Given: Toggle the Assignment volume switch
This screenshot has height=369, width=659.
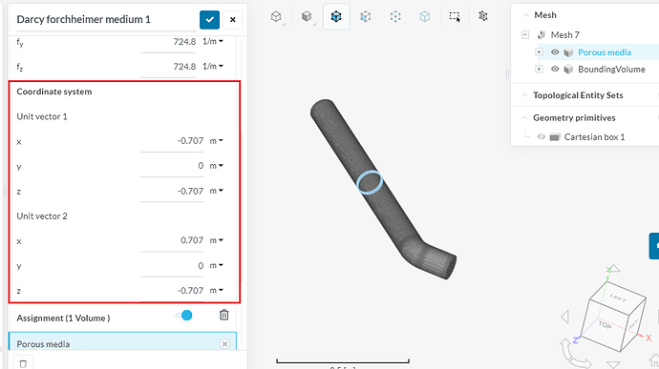Looking at the screenshot, I should (x=184, y=316).
